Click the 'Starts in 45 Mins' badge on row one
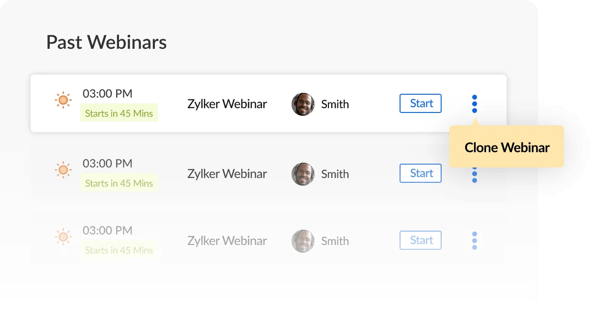Image resolution: width=607 pixels, height=312 pixels. (x=119, y=113)
